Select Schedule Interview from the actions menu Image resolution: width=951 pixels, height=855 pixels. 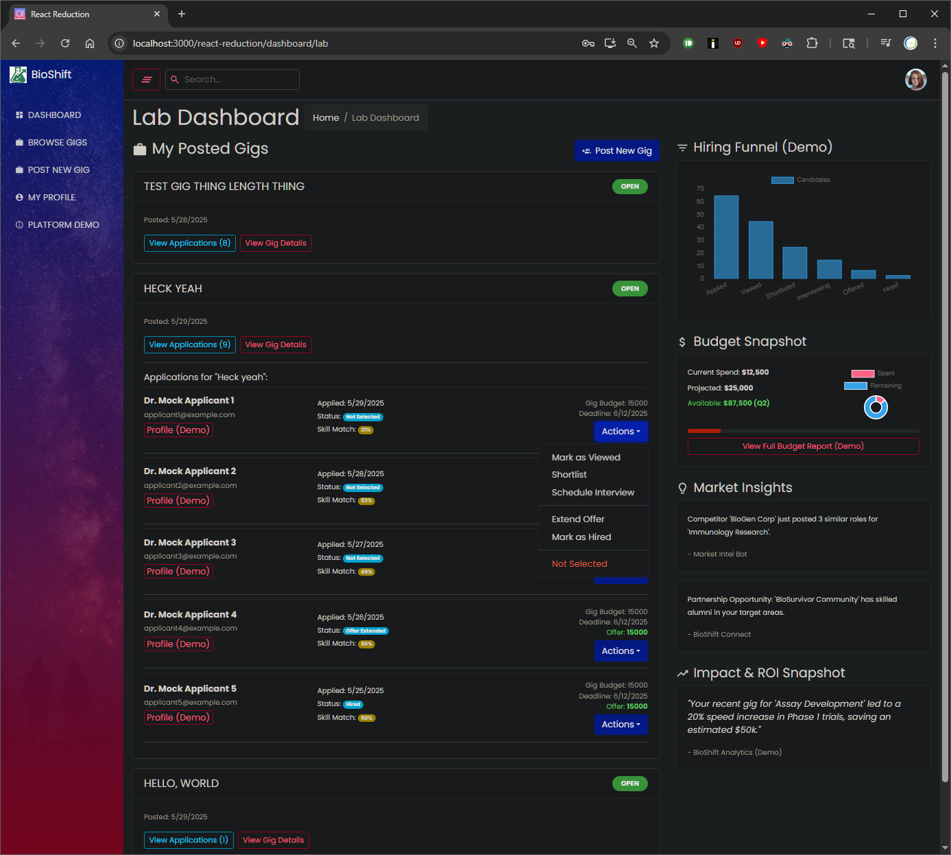pyautogui.click(x=592, y=493)
